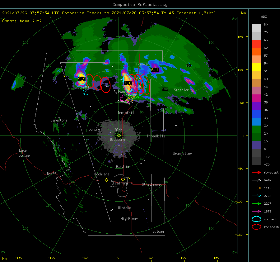280x262 pixels.
Task: Click the Ponoka town label
Action: tap(142, 64)
